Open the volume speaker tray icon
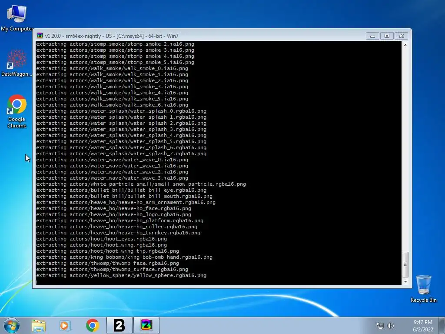The image size is (445, 334). (x=391, y=326)
